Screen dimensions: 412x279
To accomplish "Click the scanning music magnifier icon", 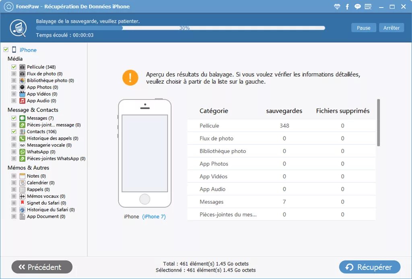I will (x=18, y=28).
